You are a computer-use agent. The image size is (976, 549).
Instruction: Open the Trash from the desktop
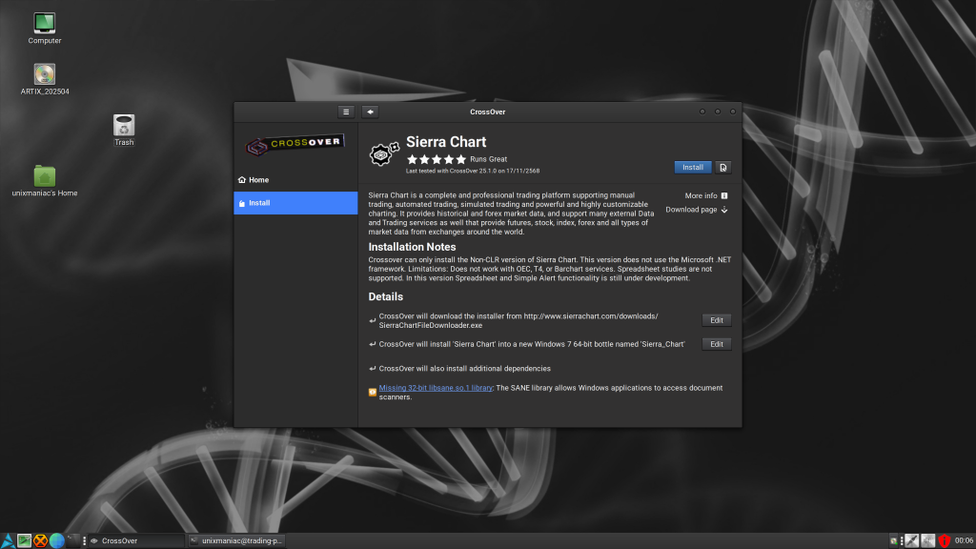click(x=123, y=124)
